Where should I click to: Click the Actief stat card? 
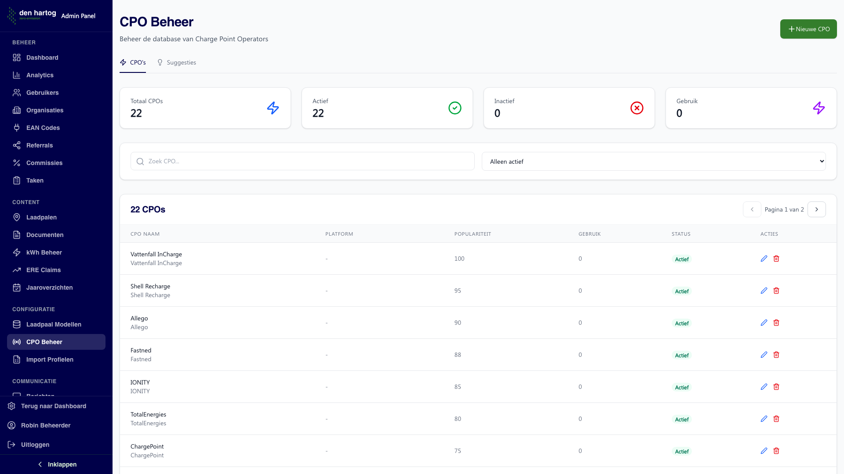point(387,108)
